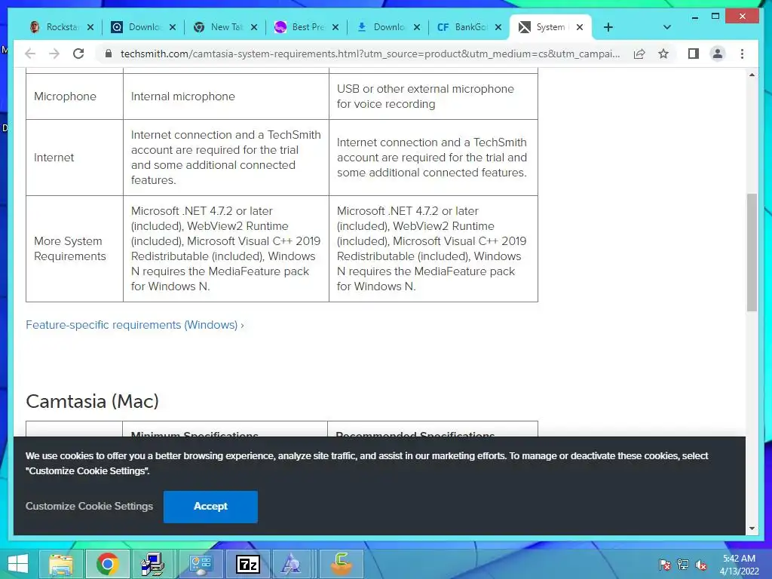
Task: Close the Rockstar tab
Action: click(x=90, y=28)
